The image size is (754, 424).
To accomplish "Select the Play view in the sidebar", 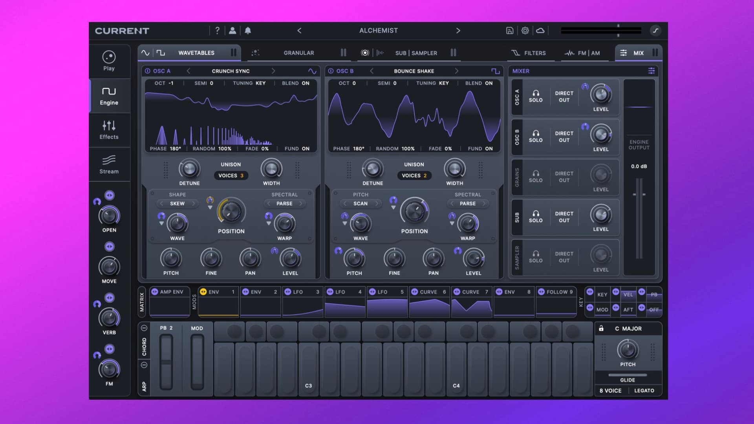I will pos(109,61).
